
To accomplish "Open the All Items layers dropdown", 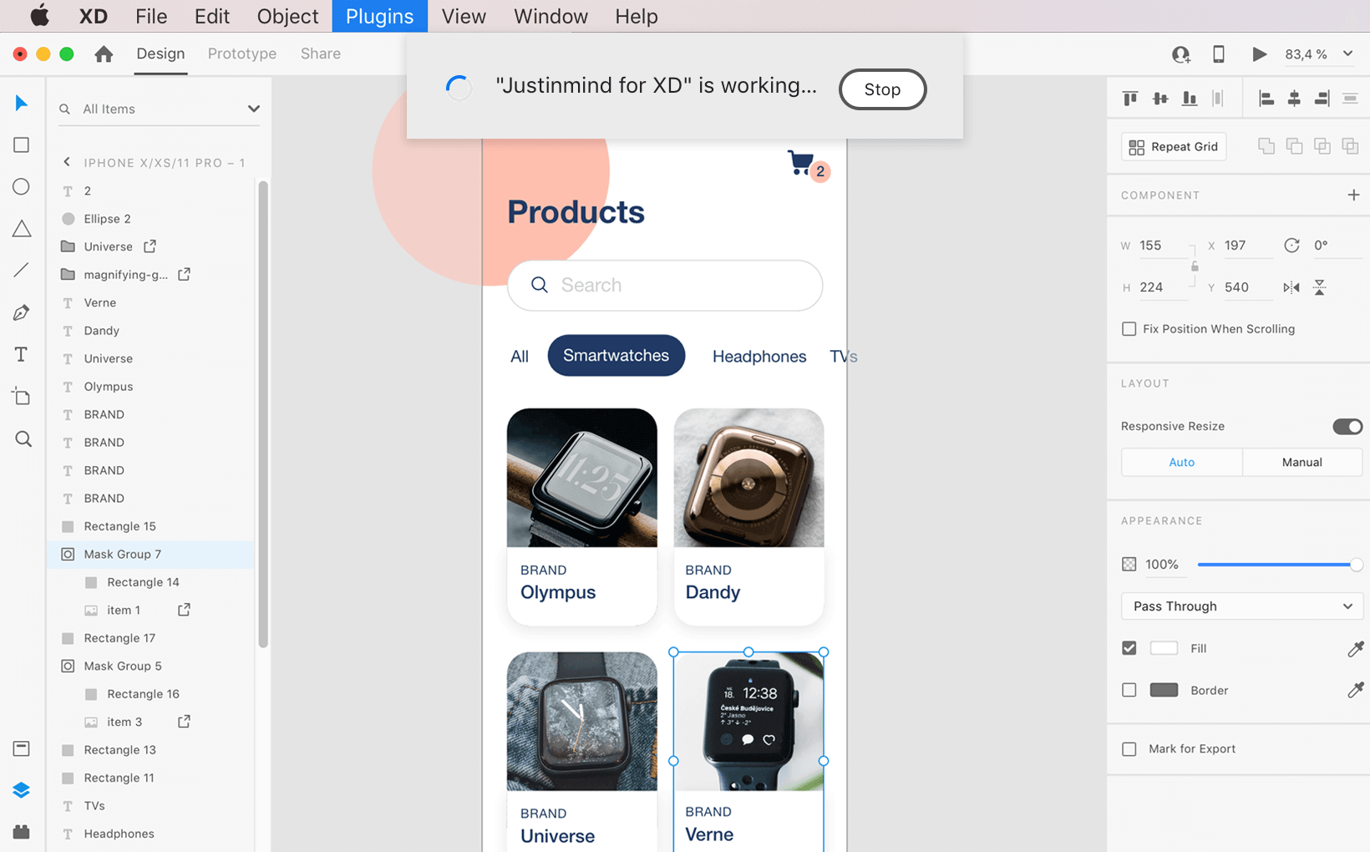I will (x=253, y=109).
